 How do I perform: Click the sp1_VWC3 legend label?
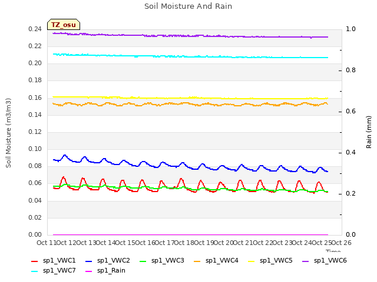[167, 260]
